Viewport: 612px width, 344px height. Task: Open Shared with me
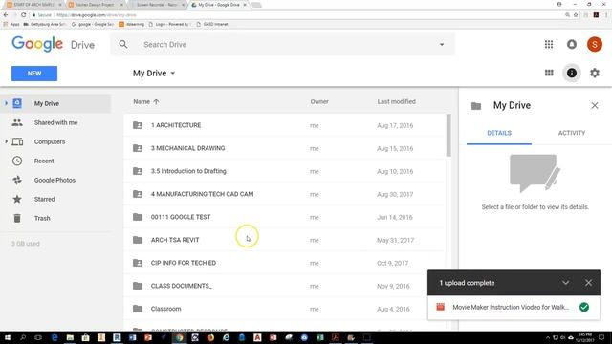55,122
